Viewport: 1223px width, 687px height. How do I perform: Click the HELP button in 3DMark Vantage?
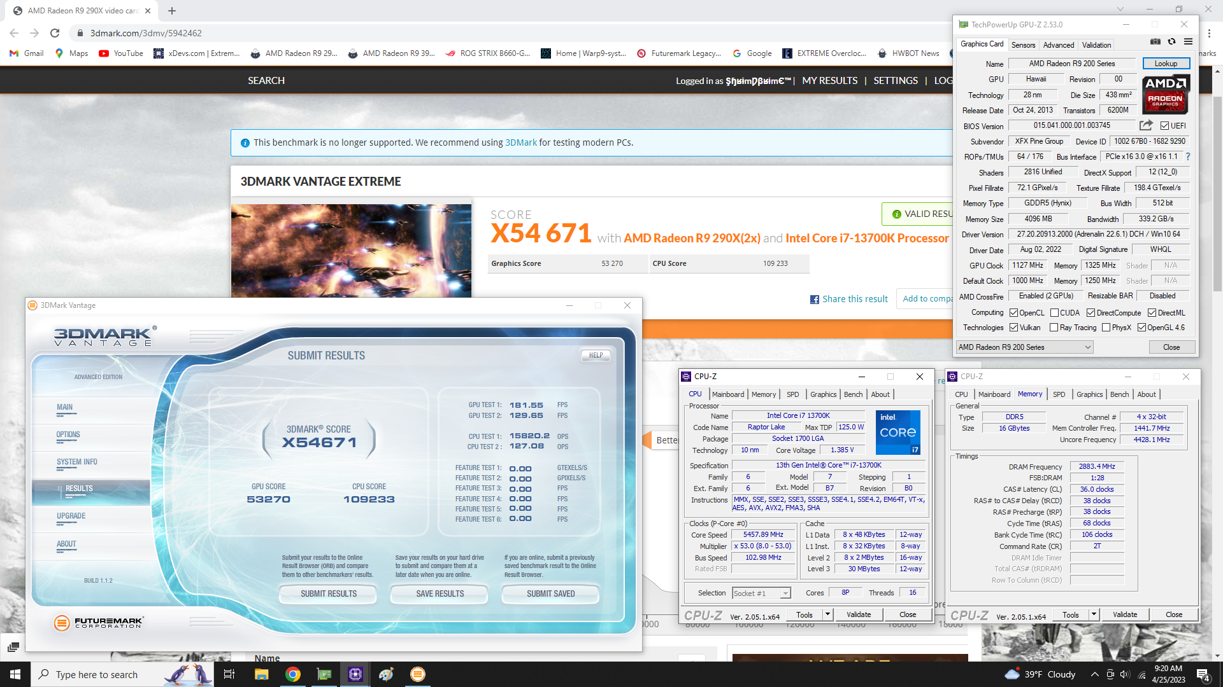tap(596, 356)
